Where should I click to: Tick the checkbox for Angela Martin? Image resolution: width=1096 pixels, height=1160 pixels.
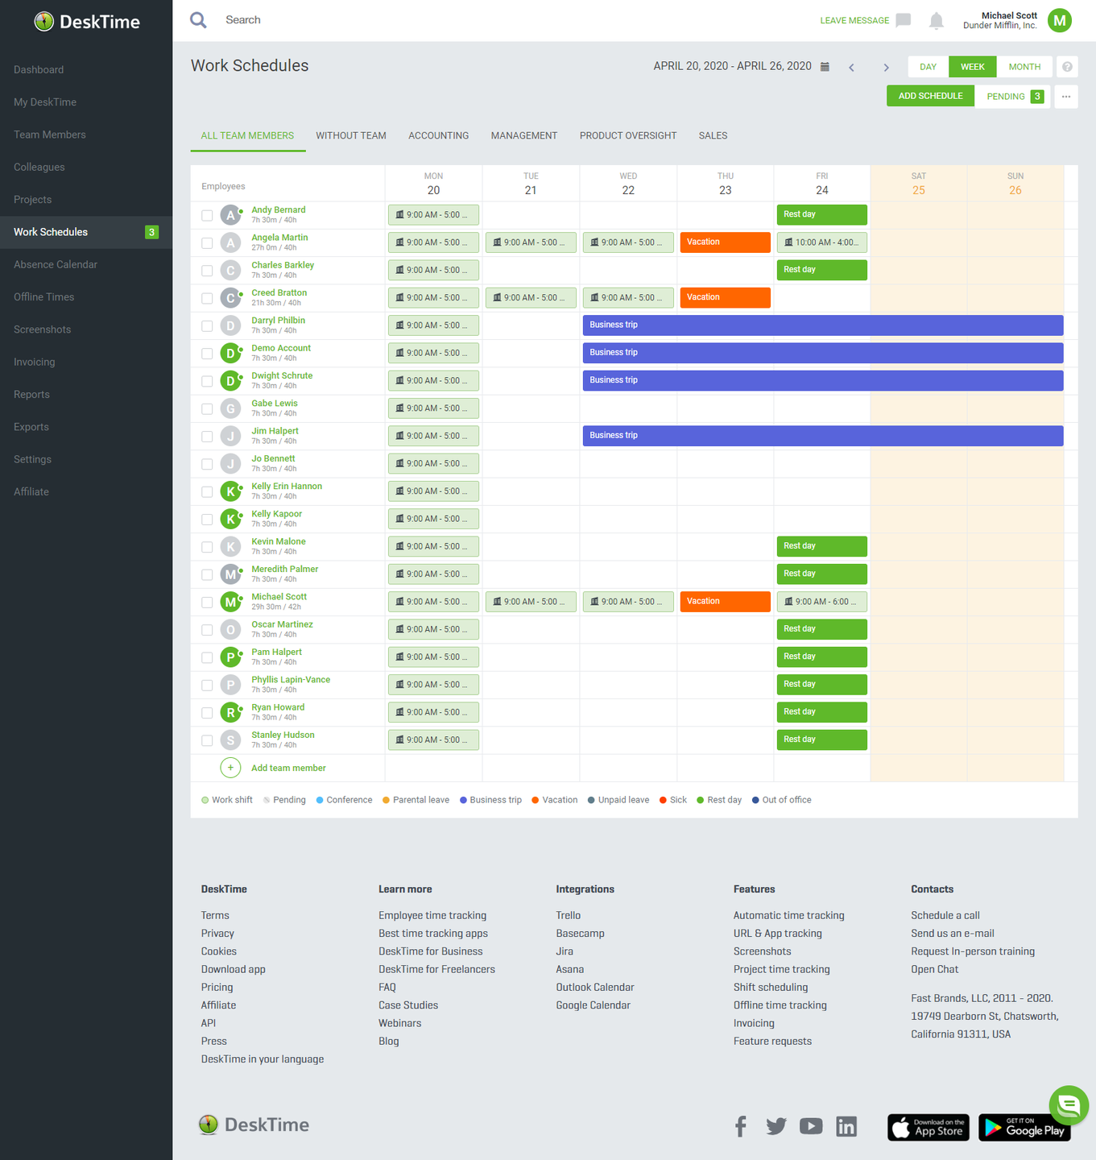pyautogui.click(x=207, y=243)
